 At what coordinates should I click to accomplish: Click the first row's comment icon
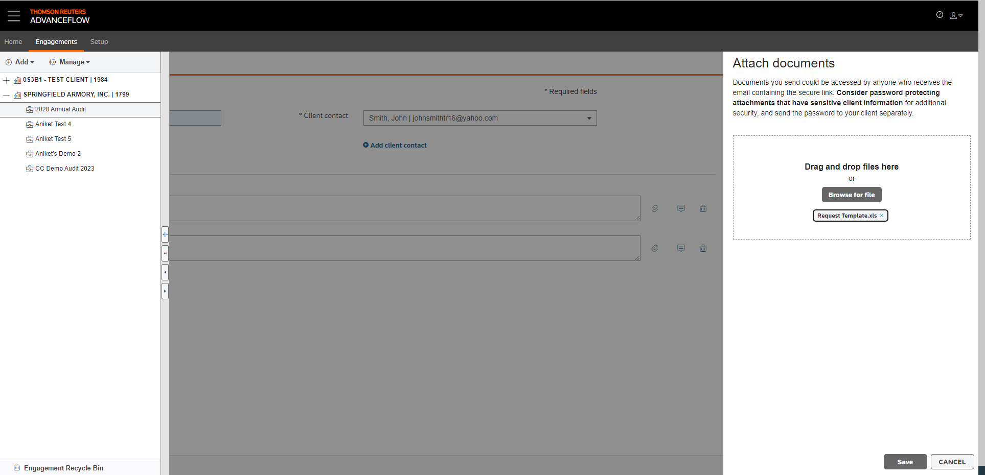(x=681, y=208)
